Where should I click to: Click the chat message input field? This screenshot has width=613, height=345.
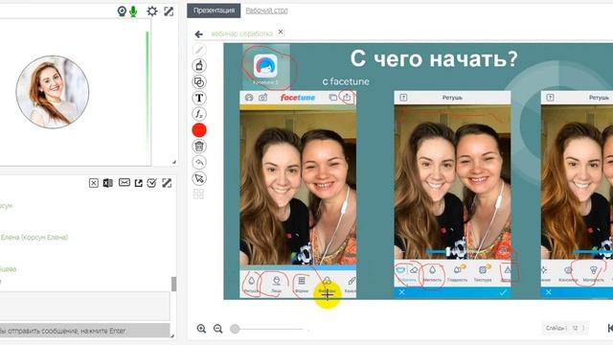85,306
